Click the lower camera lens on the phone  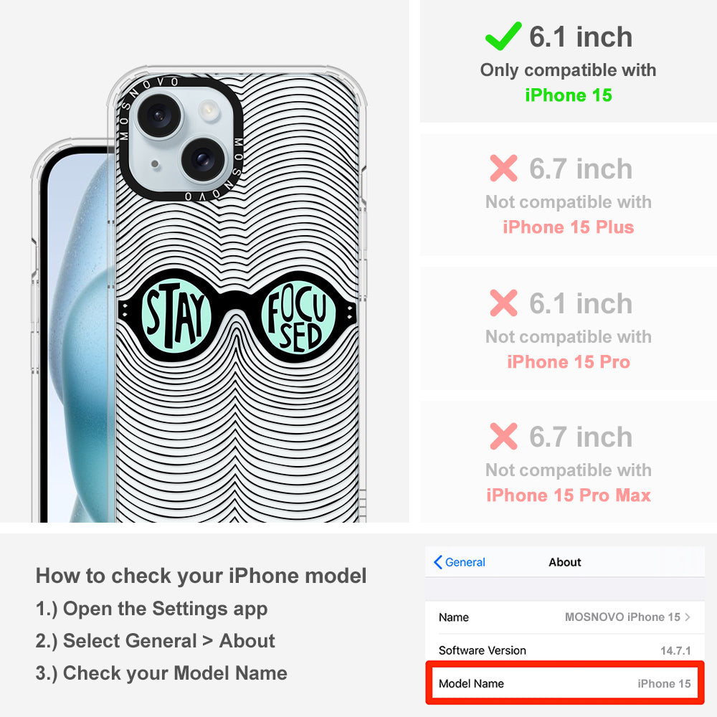[x=203, y=159]
